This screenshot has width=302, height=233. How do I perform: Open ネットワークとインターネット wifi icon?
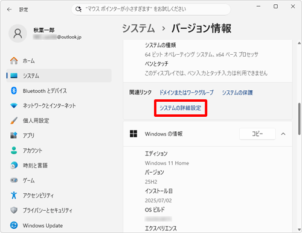[x=14, y=105]
